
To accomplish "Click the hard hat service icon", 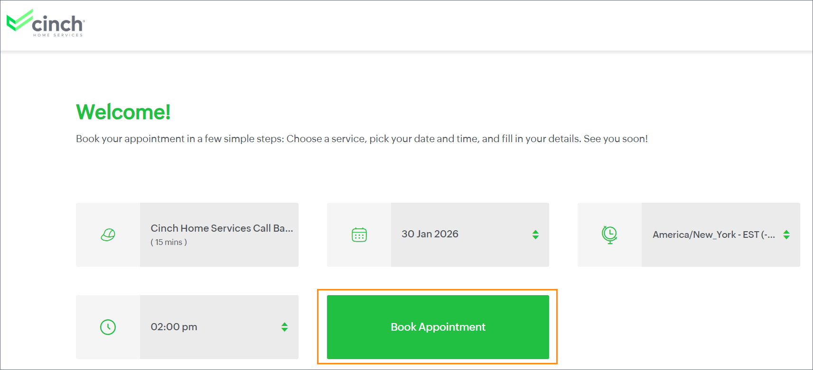I will point(108,235).
